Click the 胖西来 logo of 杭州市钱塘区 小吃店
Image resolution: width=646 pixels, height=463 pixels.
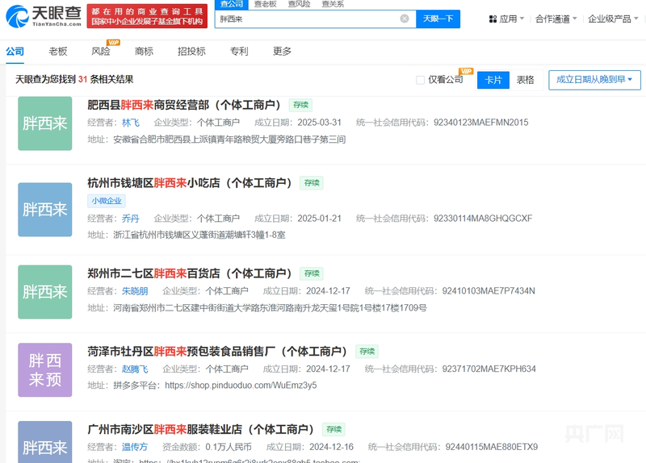[45, 209]
